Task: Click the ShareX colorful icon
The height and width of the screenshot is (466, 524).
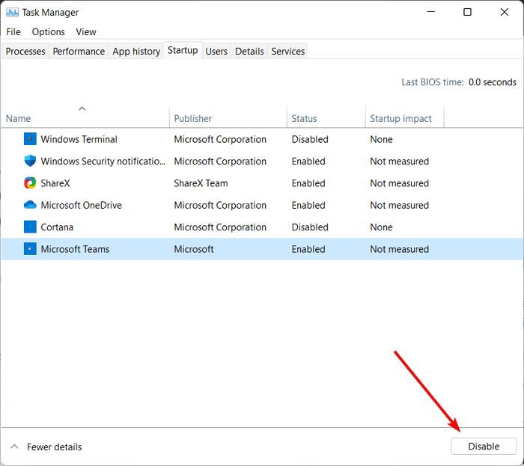Action: click(30, 183)
